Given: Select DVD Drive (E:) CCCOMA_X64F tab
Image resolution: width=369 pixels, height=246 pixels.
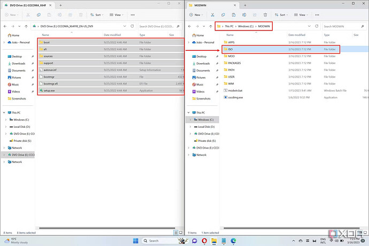Looking at the screenshot, I should click(x=27, y=5).
